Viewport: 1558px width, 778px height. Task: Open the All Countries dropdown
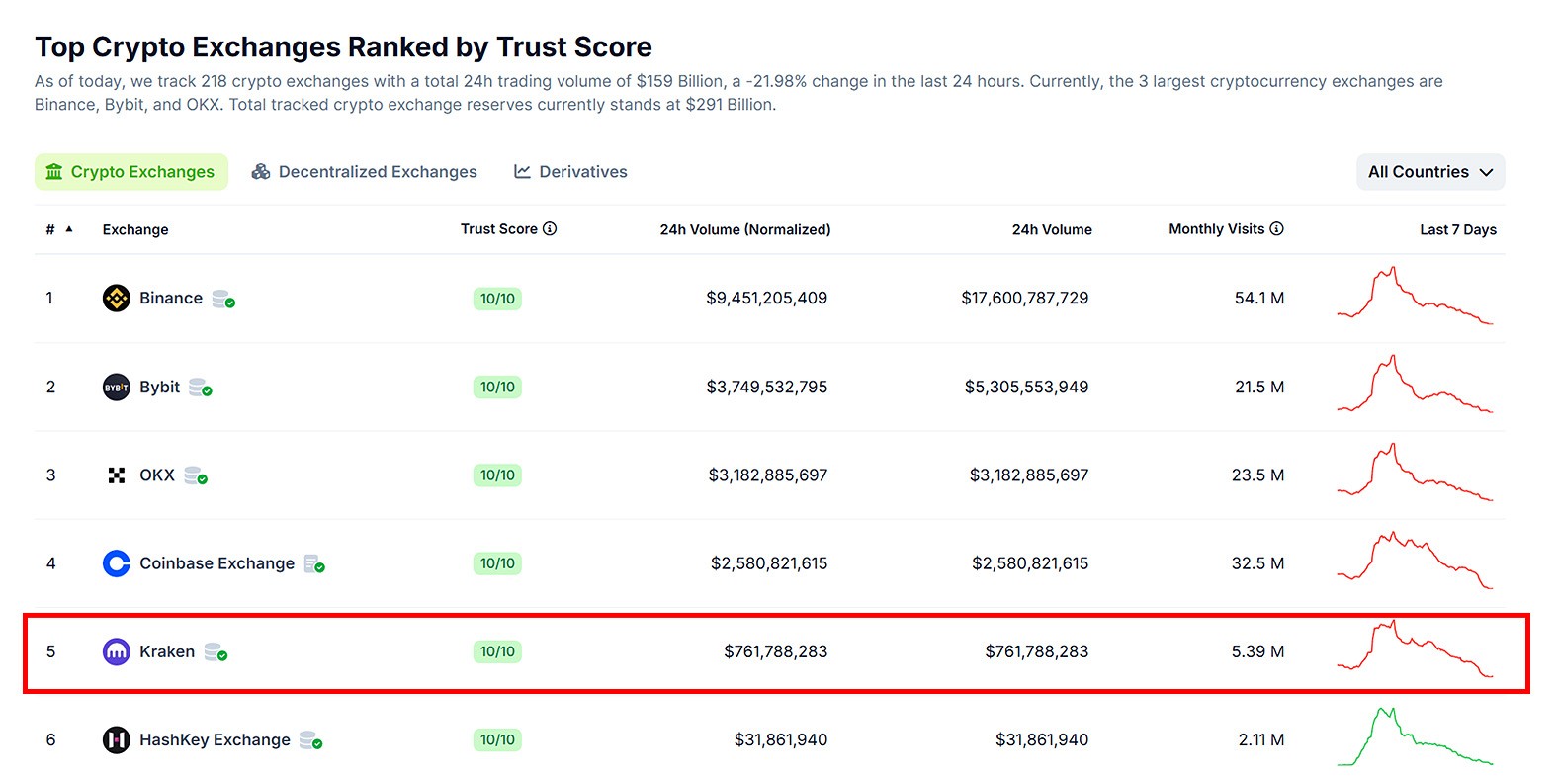[x=1429, y=172]
